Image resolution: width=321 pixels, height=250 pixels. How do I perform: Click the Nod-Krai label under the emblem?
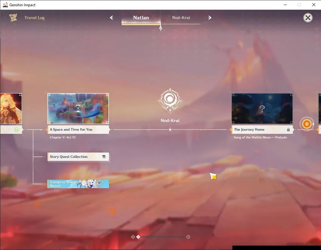(170, 121)
